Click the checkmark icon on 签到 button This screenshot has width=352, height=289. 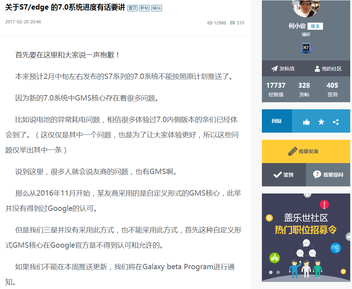[x=278, y=175]
